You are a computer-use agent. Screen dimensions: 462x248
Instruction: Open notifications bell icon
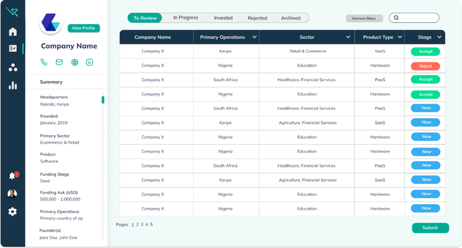click(13, 176)
